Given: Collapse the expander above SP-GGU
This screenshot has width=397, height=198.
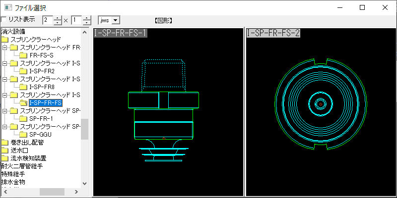Looking at the screenshot, I should tap(4, 127).
